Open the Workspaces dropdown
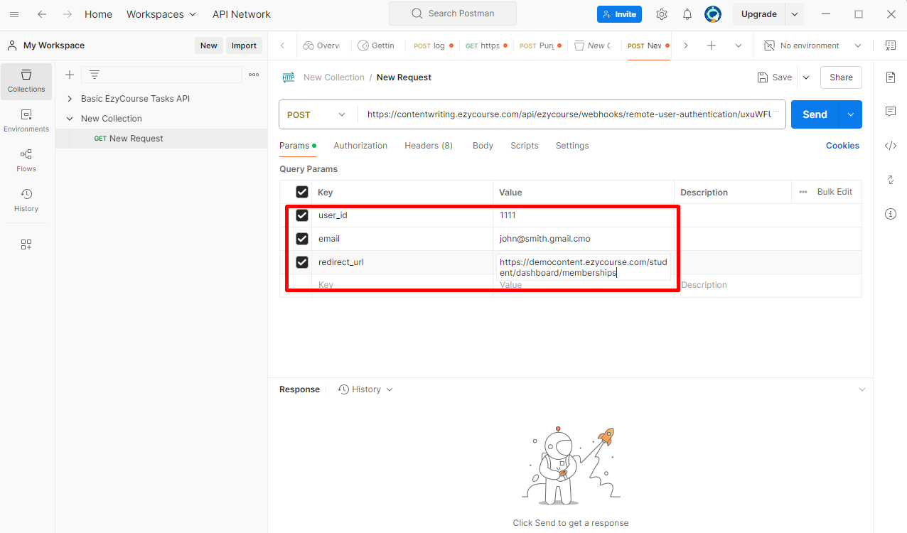This screenshot has width=907, height=533. [161, 14]
